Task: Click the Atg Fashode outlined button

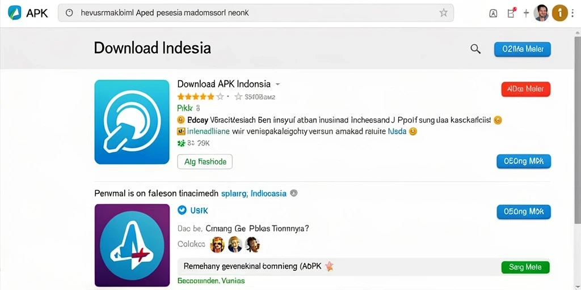Action: (205, 161)
